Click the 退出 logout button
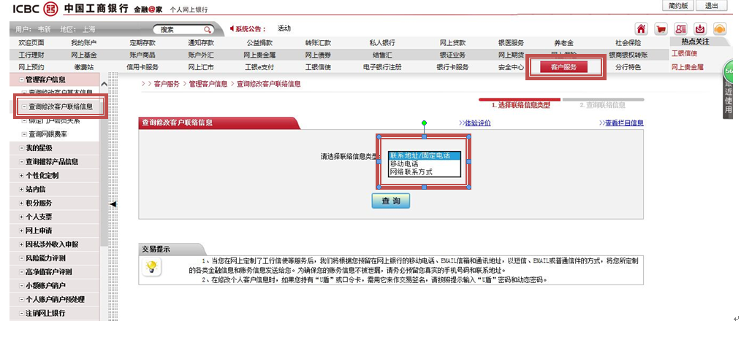The height and width of the screenshot is (348, 741). tap(711, 5)
